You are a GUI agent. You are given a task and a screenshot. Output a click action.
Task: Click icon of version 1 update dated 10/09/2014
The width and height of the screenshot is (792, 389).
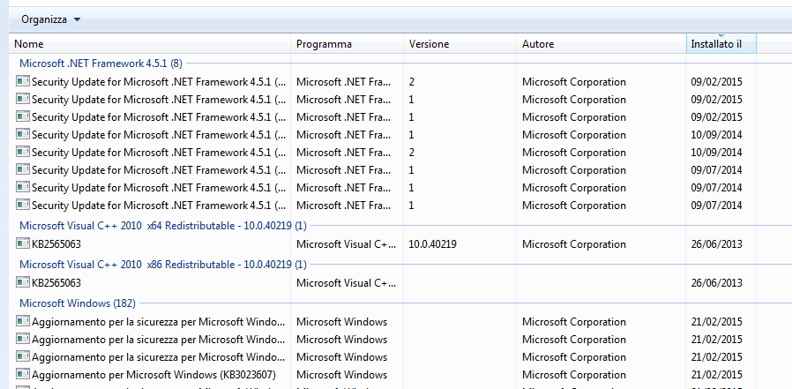(x=23, y=134)
